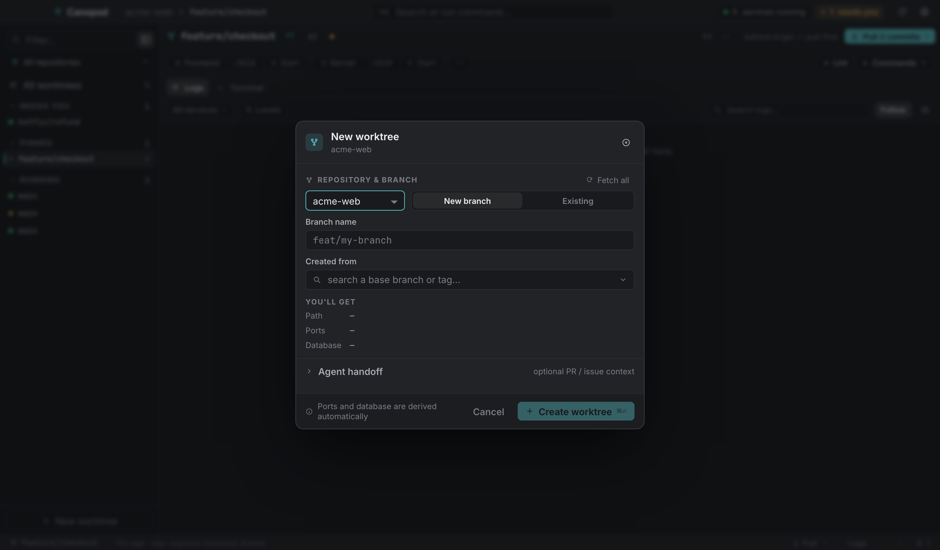This screenshot has height=550, width=940.
Task: Click the Ports label in You'll get
Action: (315, 331)
